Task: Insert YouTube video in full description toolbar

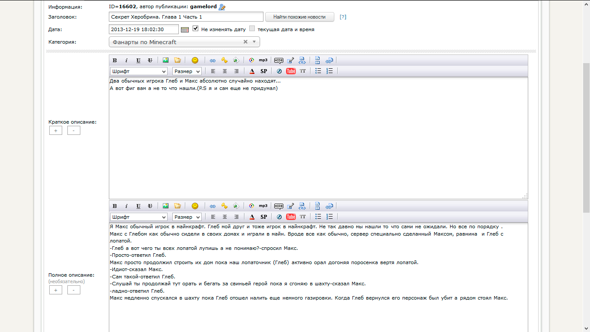Action: click(291, 217)
